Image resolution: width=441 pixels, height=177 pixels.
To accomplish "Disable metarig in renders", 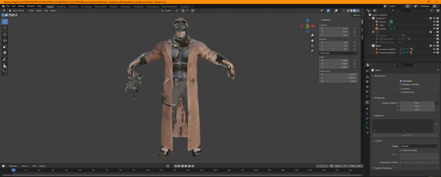I will point(437,29).
